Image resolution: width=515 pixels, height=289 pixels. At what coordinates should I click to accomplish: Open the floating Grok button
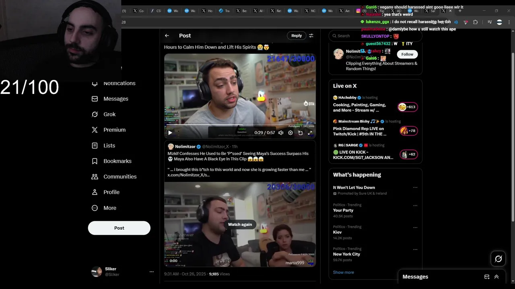[499, 259]
